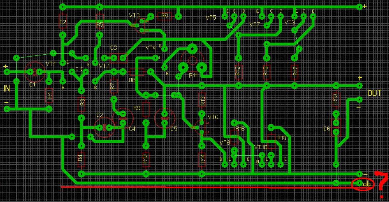Click resistor R19 footprint

click(335, 100)
